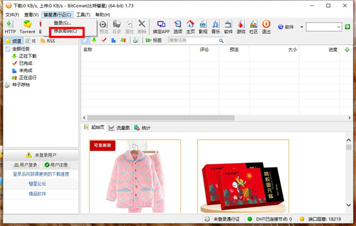
Task: Select 已完成 in the task tree
Action: (x=26, y=63)
